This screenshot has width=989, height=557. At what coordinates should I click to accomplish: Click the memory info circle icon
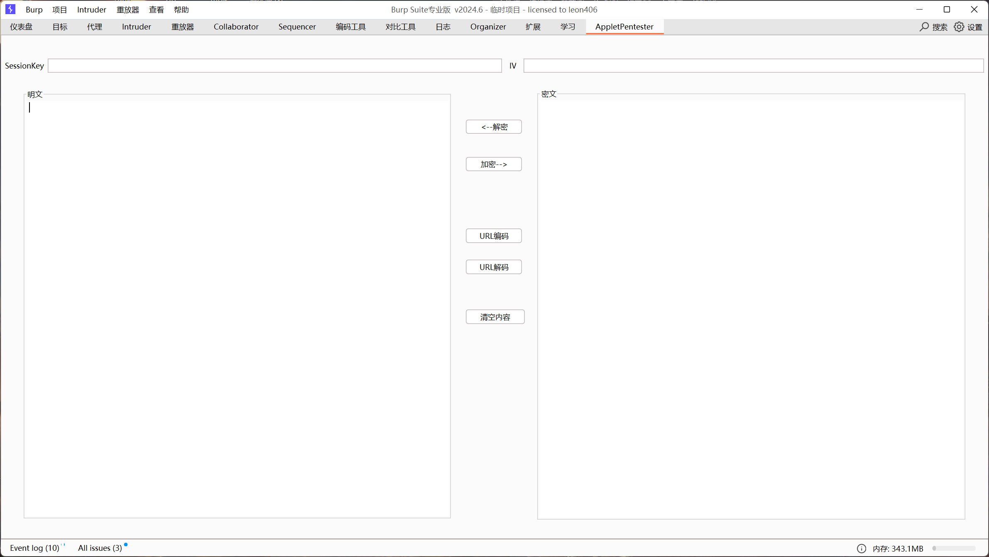(862, 548)
